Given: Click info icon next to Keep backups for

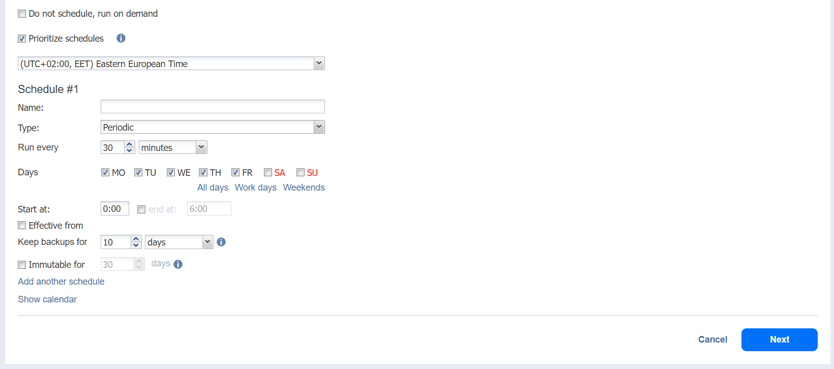Looking at the screenshot, I should pyautogui.click(x=221, y=242).
